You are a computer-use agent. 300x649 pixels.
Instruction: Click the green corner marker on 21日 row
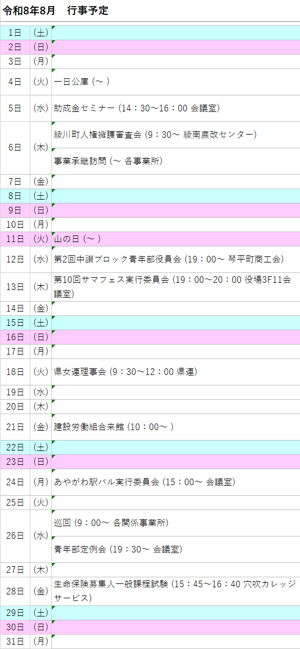[53, 416]
